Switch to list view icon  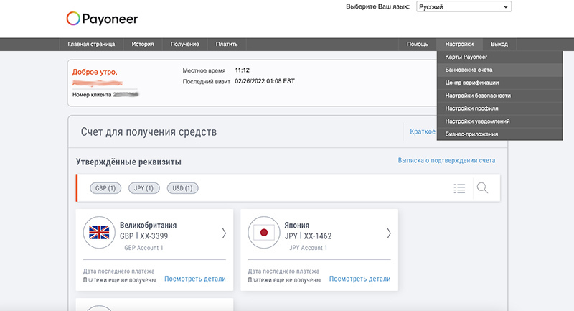point(459,188)
